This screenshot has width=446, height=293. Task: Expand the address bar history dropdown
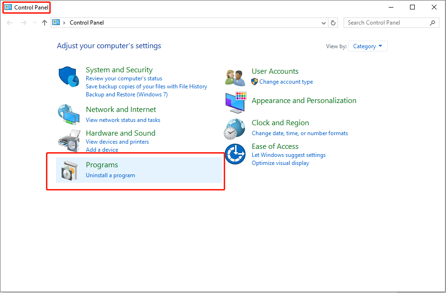coord(323,23)
